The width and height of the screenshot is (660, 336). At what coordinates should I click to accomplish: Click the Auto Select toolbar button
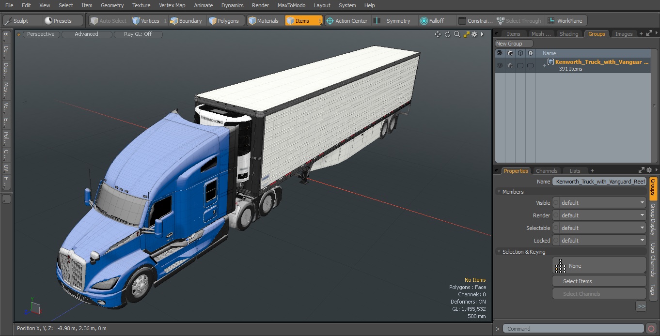click(109, 21)
